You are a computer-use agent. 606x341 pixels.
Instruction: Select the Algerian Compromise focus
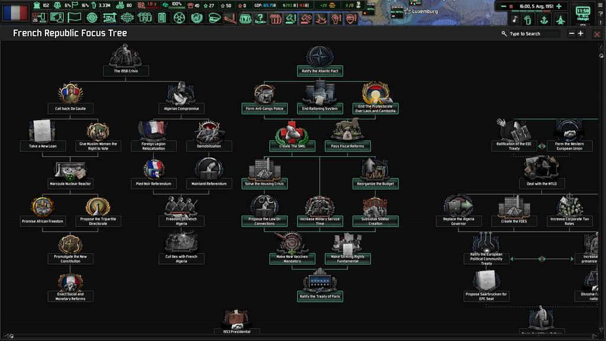click(181, 98)
